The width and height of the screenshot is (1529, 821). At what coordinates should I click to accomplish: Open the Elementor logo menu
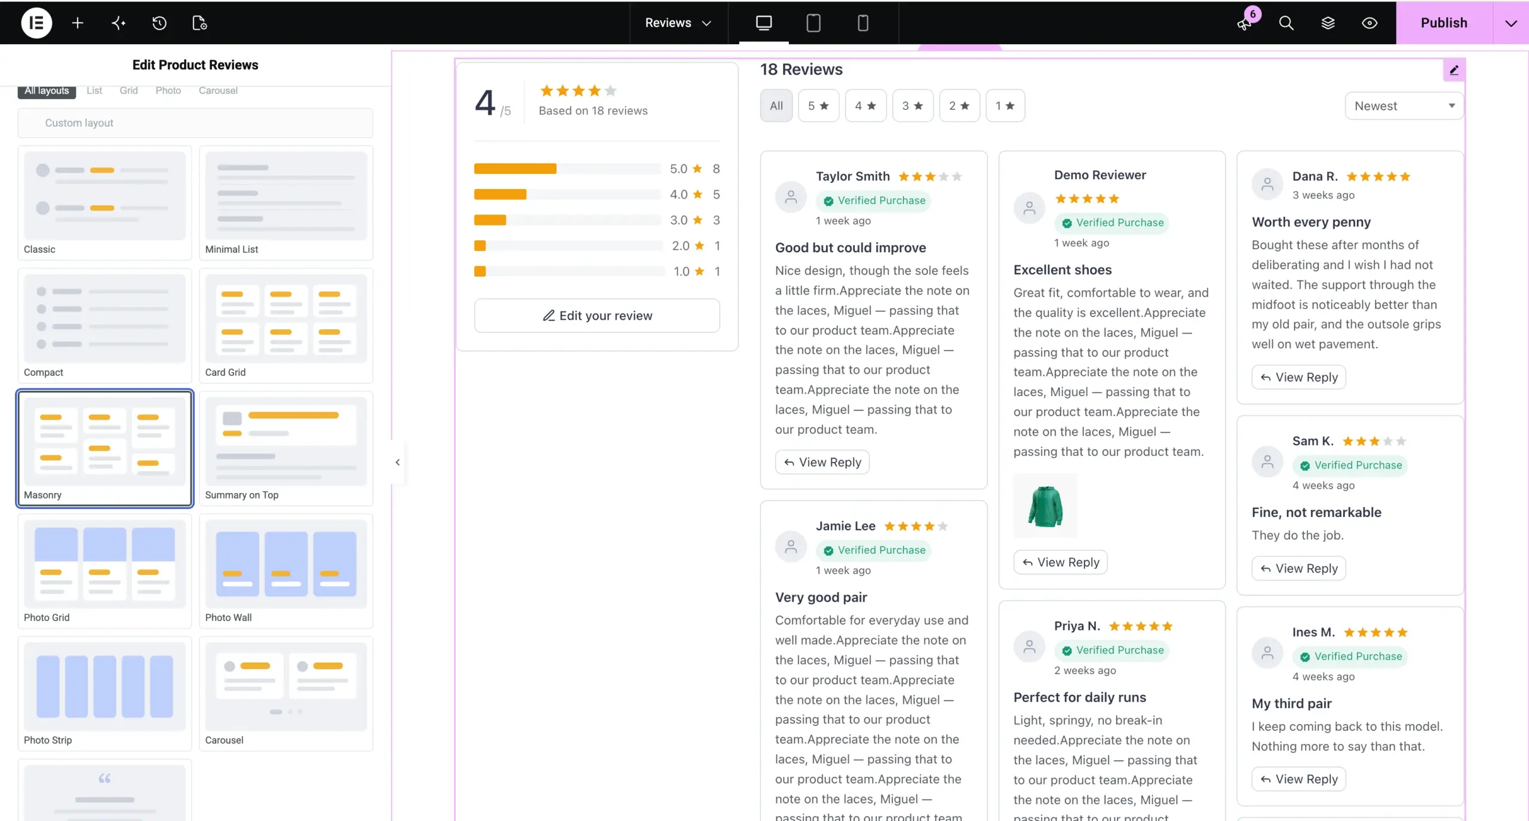point(36,23)
